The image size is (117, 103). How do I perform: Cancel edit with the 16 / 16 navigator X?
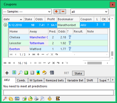coord(53,63)
